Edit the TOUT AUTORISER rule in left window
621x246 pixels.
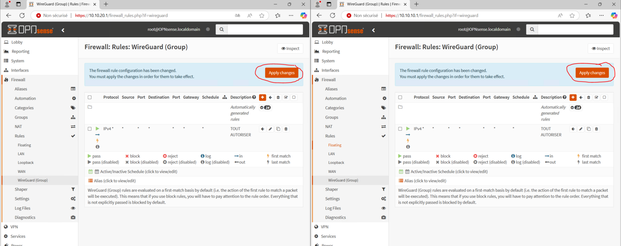pyautogui.click(x=270, y=129)
